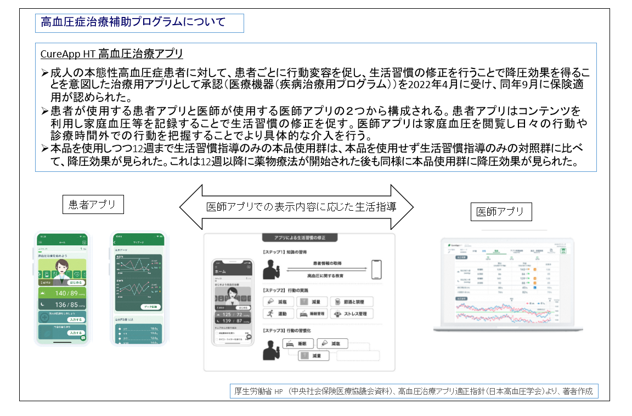632x416 pixels.
Task: Tap the back arrow on the マイデータ screen
Action: [115, 242]
